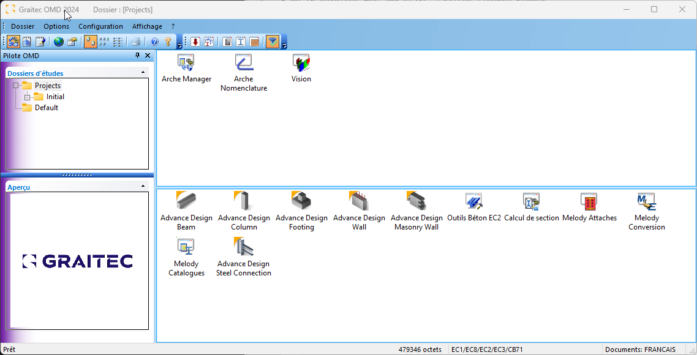697x355 pixels.
Task: Close the Pilote OMD panel
Action: coord(148,56)
